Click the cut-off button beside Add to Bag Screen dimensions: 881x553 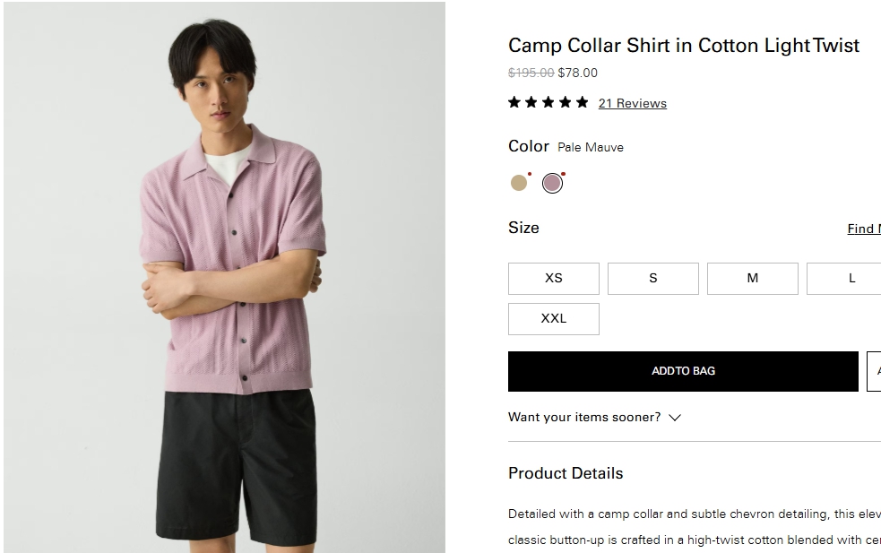click(x=874, y=371)
